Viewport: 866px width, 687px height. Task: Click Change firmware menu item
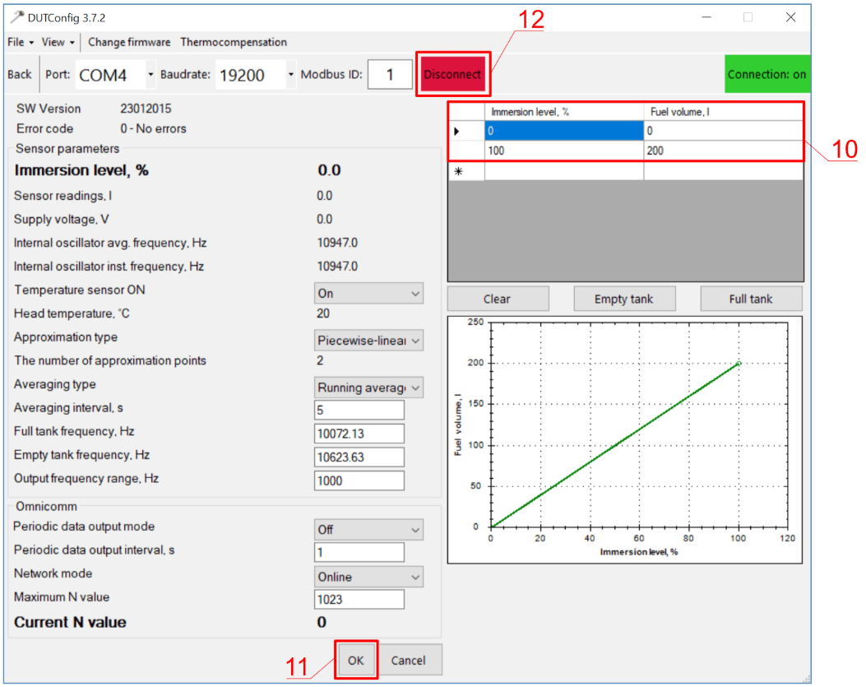(x=129, y=42)
